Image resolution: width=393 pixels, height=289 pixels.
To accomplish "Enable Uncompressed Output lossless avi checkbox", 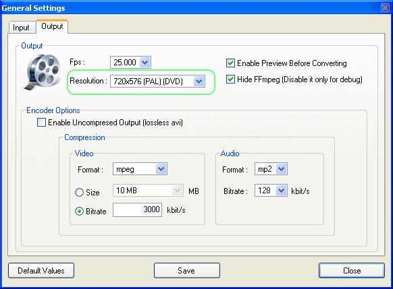I will 41,123.
